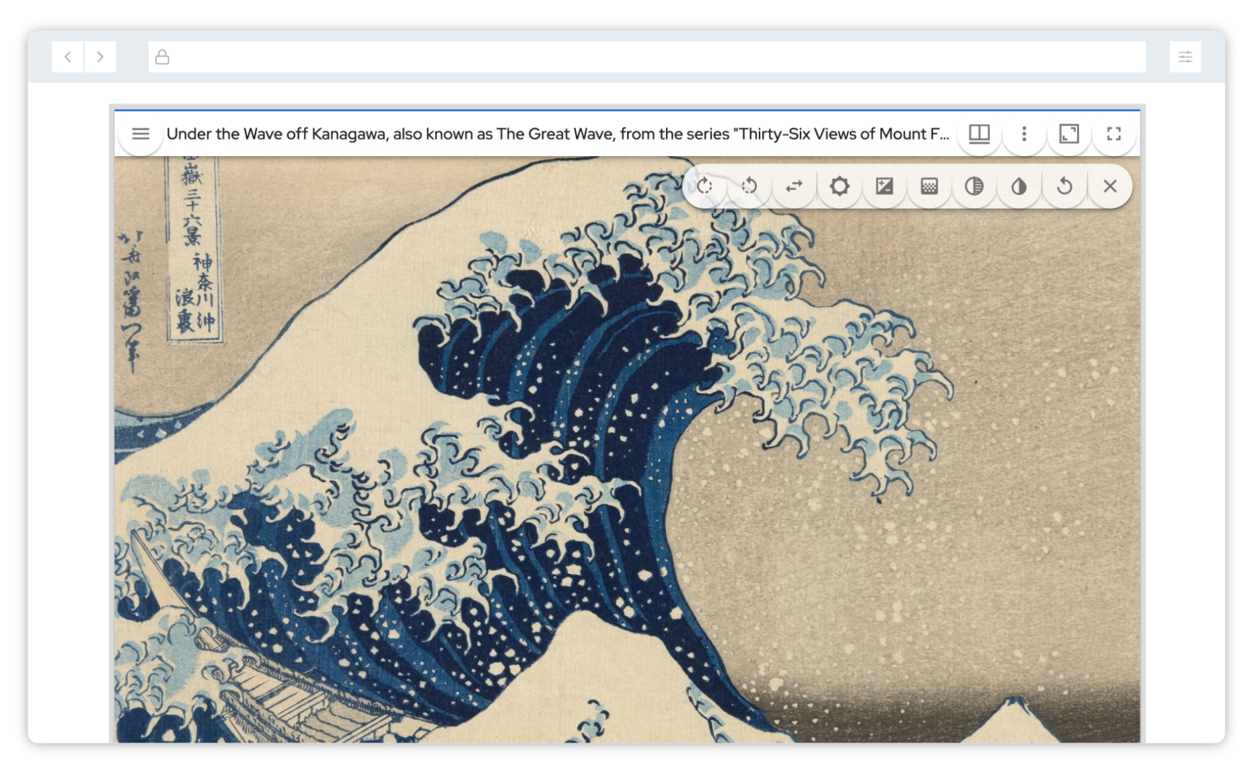
Task: Open the three-dot window options menu
Action: tap(1024, 134)
